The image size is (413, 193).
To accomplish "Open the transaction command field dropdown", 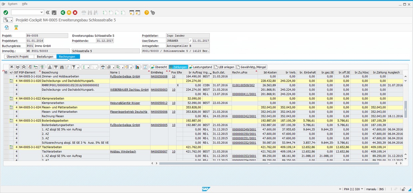I will coord(42,12).
